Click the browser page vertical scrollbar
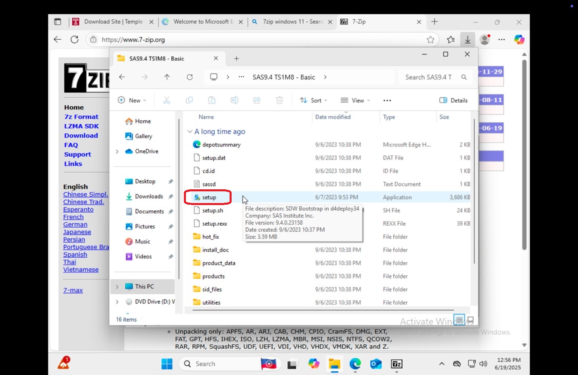578x375 pixels. pos(524,155)
